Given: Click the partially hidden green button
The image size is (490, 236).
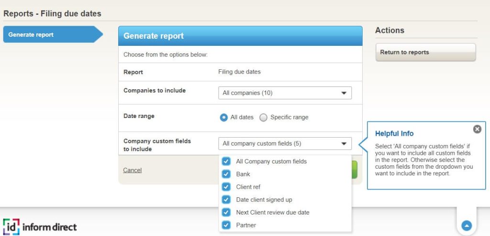Looking at the screenshot, I should pos(355,170).
